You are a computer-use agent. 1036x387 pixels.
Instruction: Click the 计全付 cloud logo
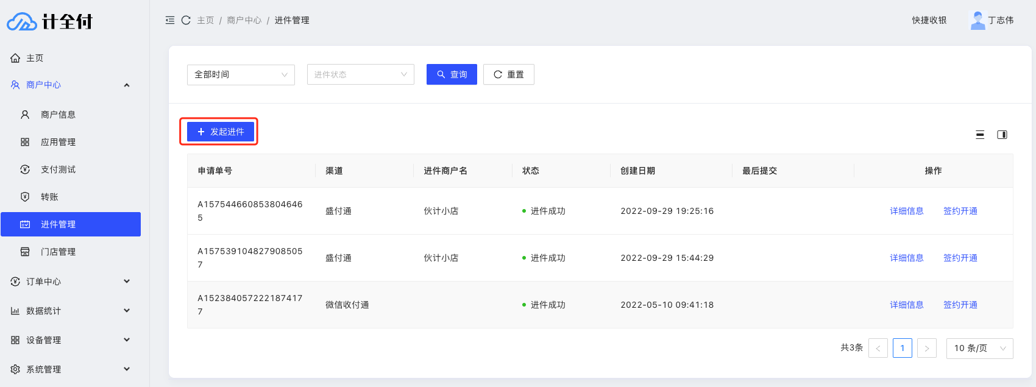[x=50, y=21]
